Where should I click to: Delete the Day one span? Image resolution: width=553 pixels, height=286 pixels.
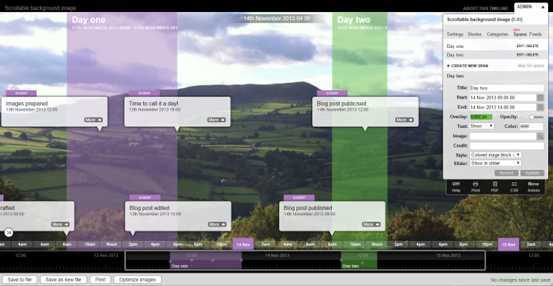point(532,46)
